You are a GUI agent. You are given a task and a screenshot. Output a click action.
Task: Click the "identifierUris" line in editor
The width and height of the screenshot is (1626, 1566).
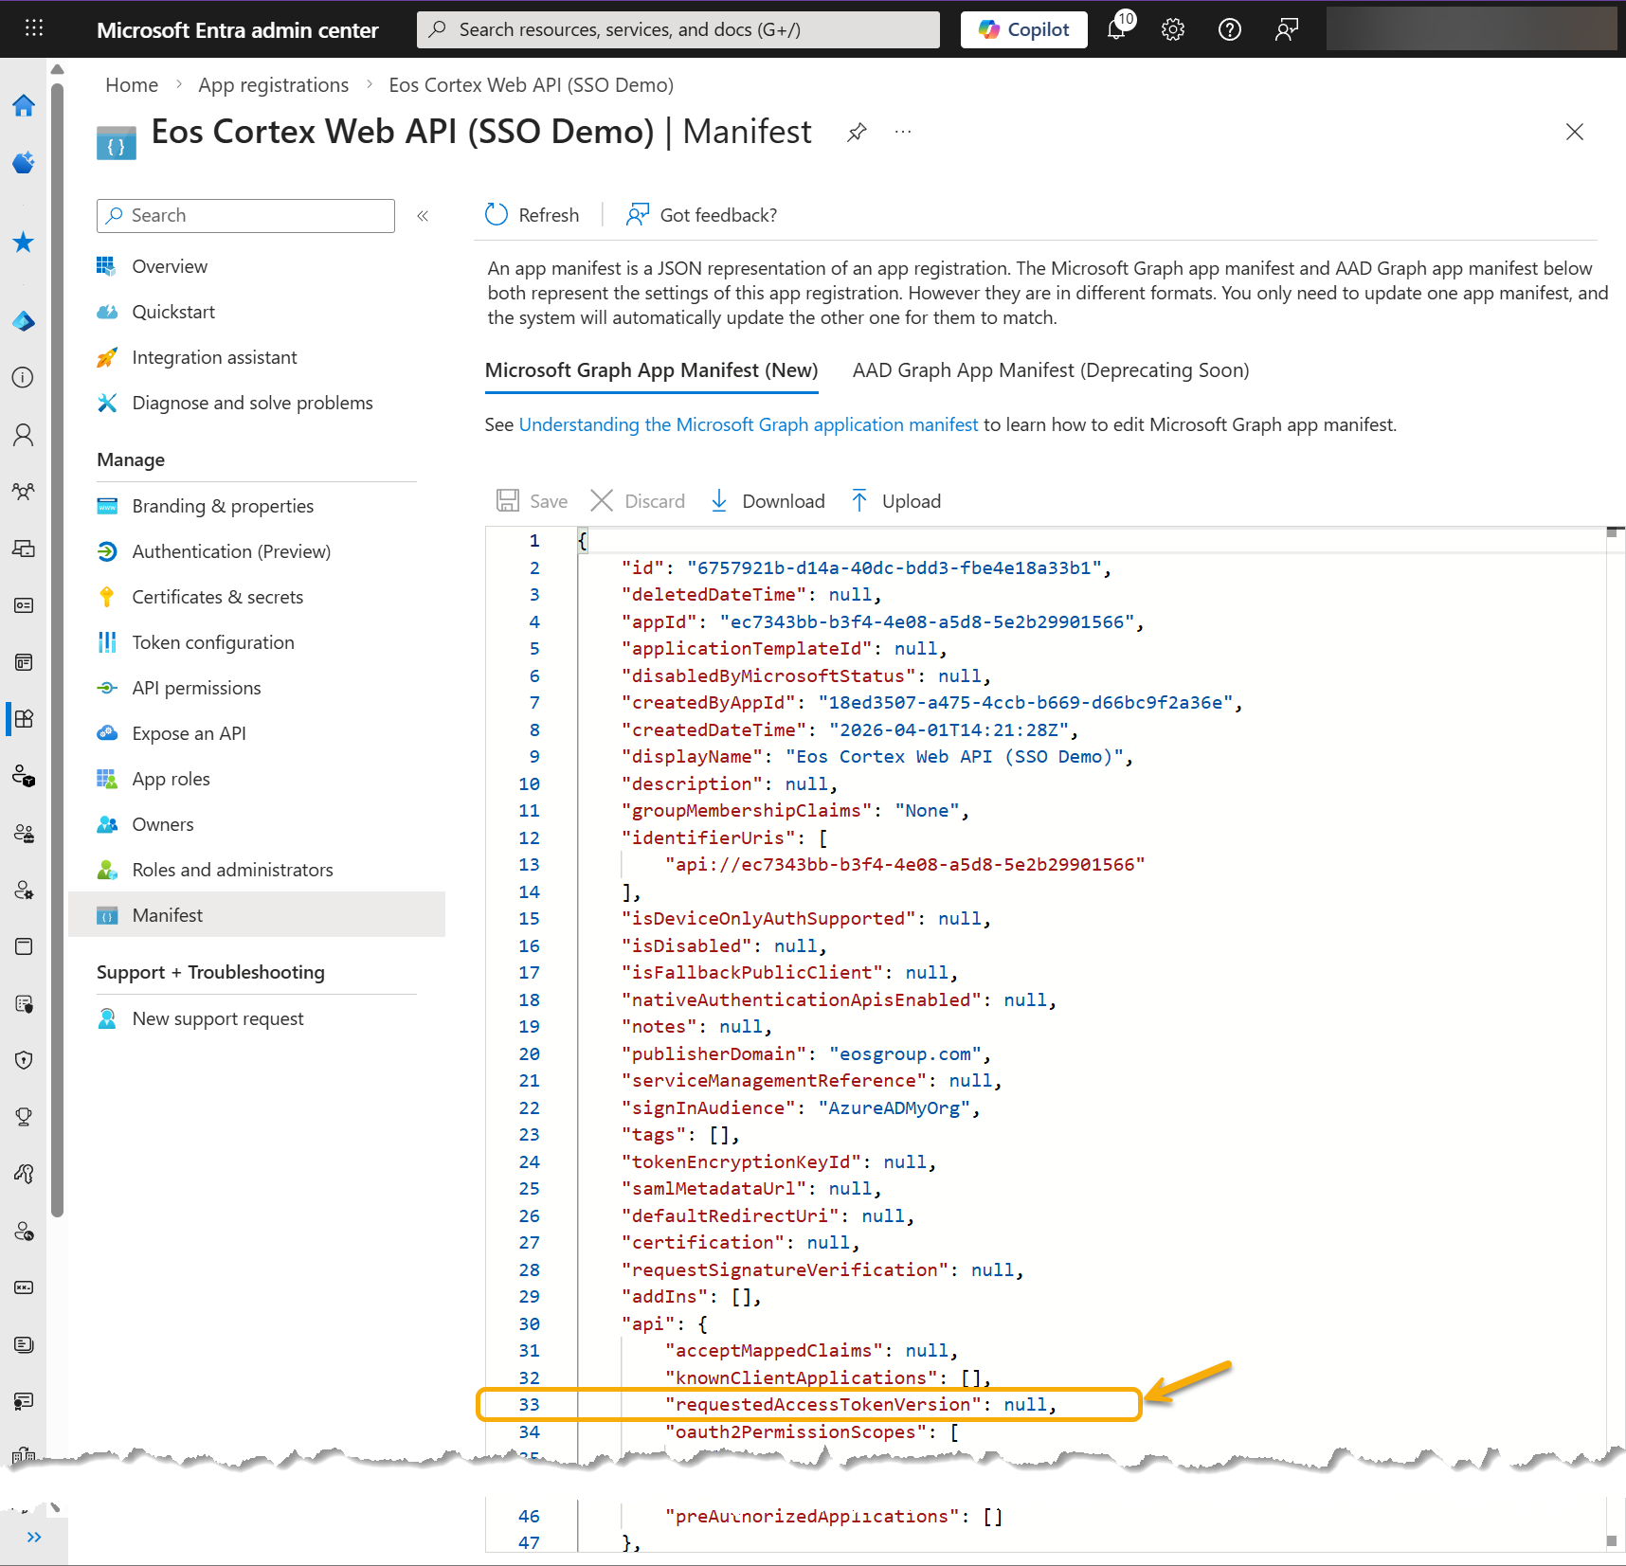pos(725,837)
